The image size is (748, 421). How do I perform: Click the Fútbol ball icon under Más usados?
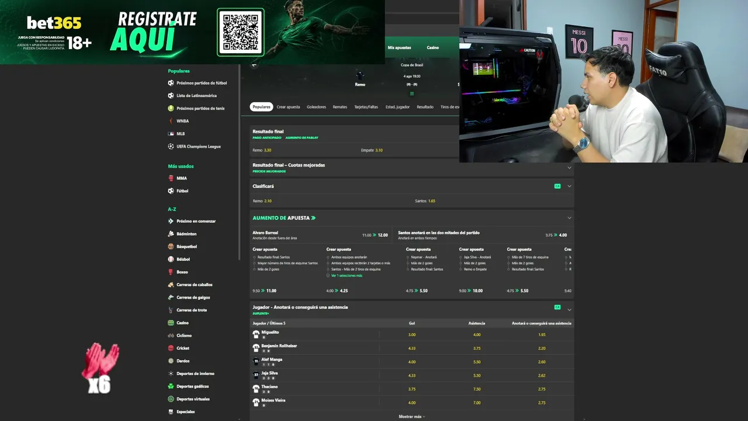(171, 191)
